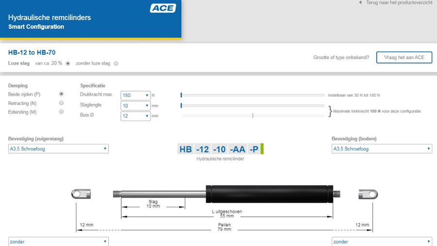Viewport: 437px width, 246px height.
Task: Select 'van ca. 20 %' loze slag option
Action: [x=68, y=64]
